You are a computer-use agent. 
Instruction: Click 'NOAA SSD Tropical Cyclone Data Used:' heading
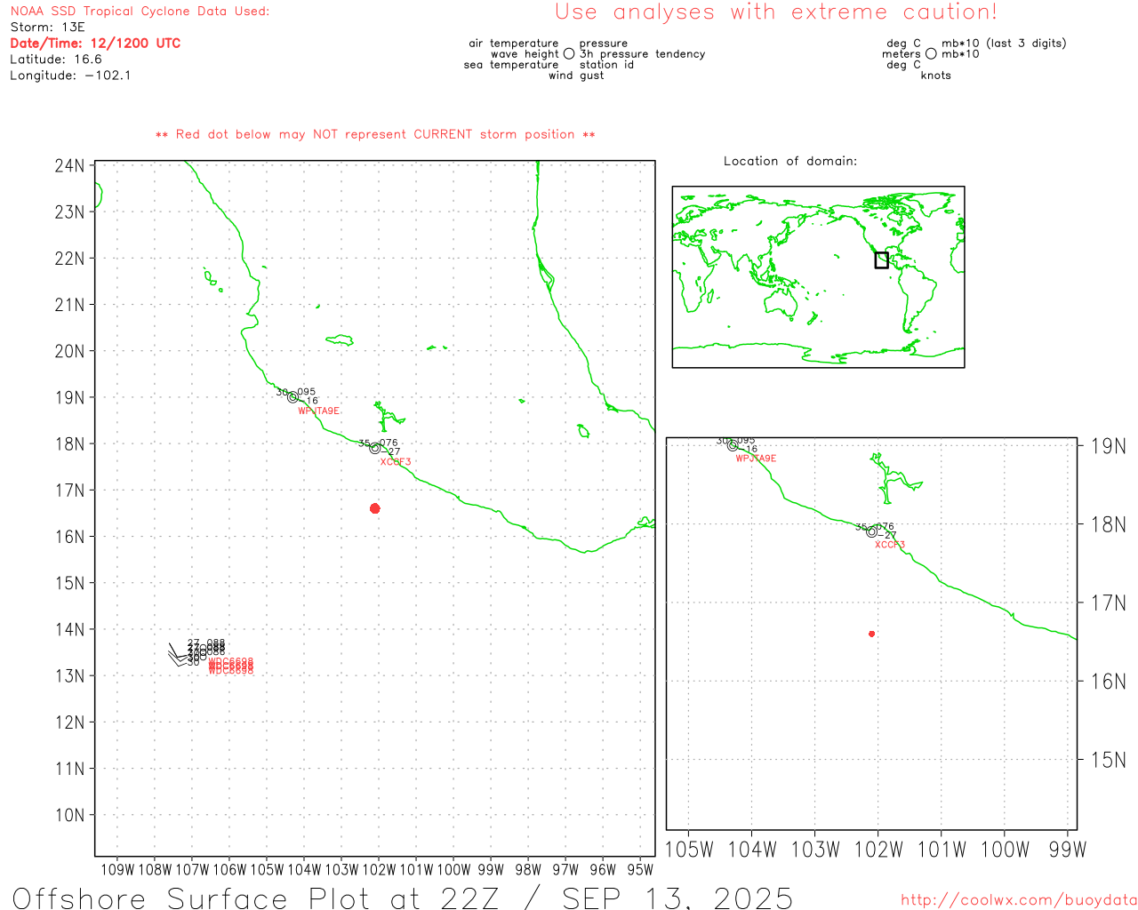pos(140,12)
